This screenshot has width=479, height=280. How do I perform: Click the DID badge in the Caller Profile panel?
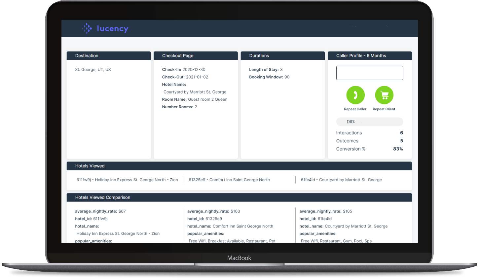[369, 122]
